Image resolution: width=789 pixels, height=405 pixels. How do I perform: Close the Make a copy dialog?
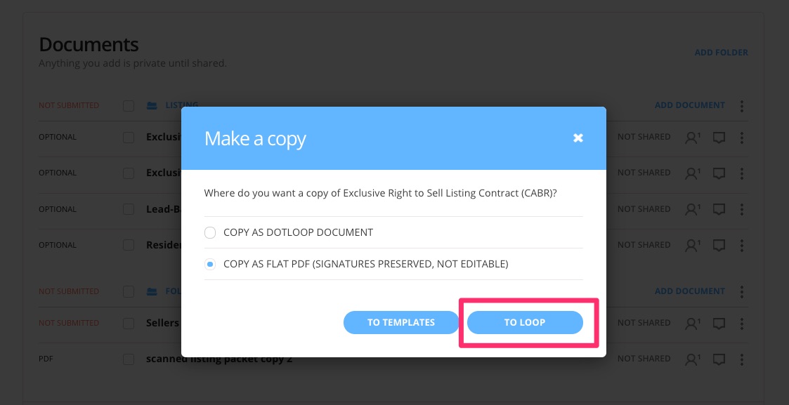pos(578,138)
